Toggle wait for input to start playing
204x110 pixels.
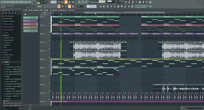62,2
